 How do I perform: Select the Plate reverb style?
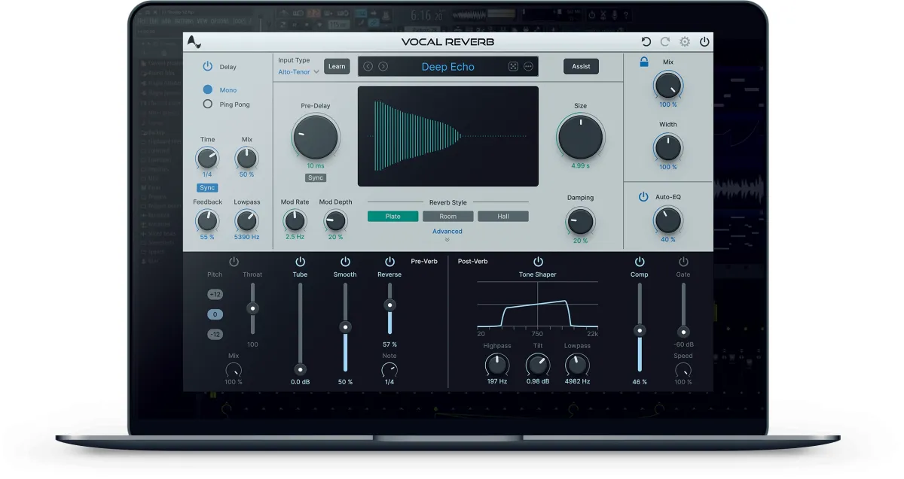[392, 216]
